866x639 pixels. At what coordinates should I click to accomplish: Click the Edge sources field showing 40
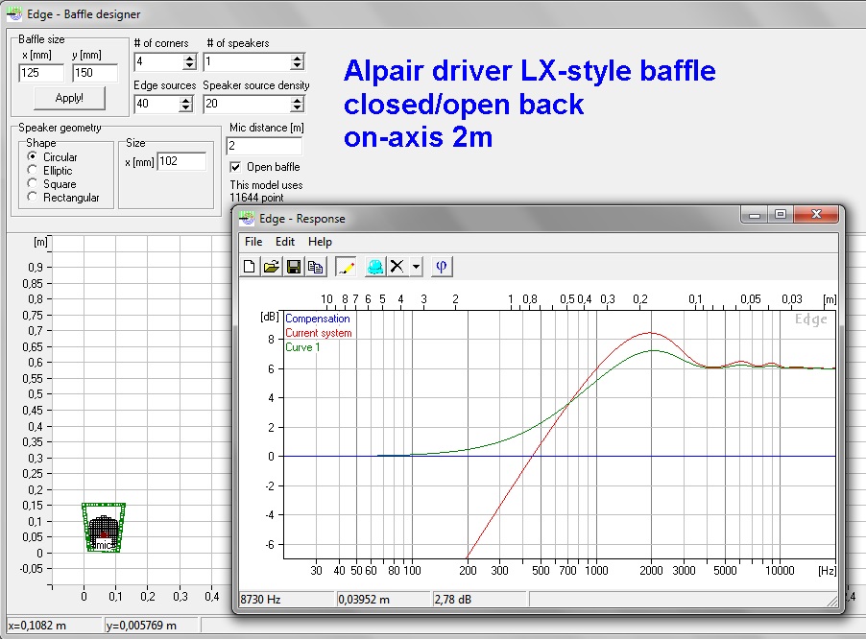point(156,104)
